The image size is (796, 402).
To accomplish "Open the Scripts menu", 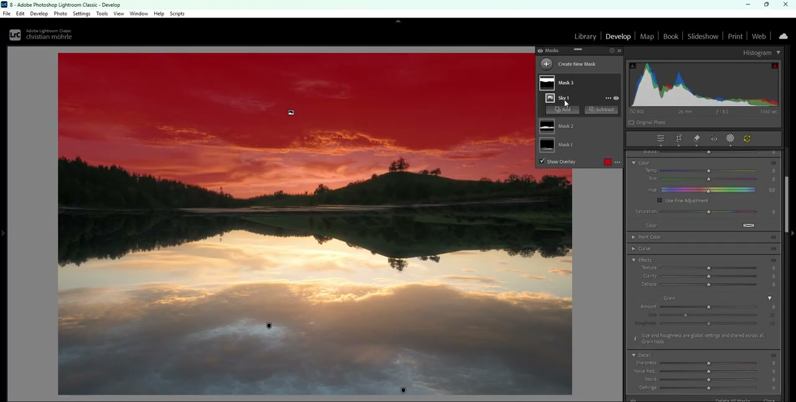I will coord(177,14).
